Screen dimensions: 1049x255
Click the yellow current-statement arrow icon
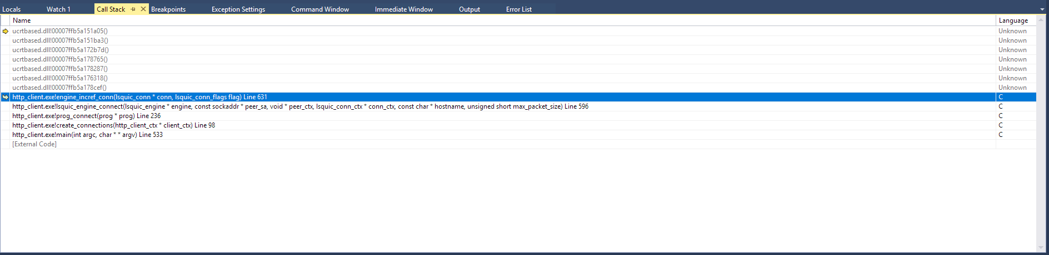pos(6,31)
